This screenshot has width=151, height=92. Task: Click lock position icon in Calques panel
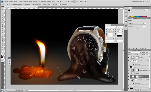[136, 55]
